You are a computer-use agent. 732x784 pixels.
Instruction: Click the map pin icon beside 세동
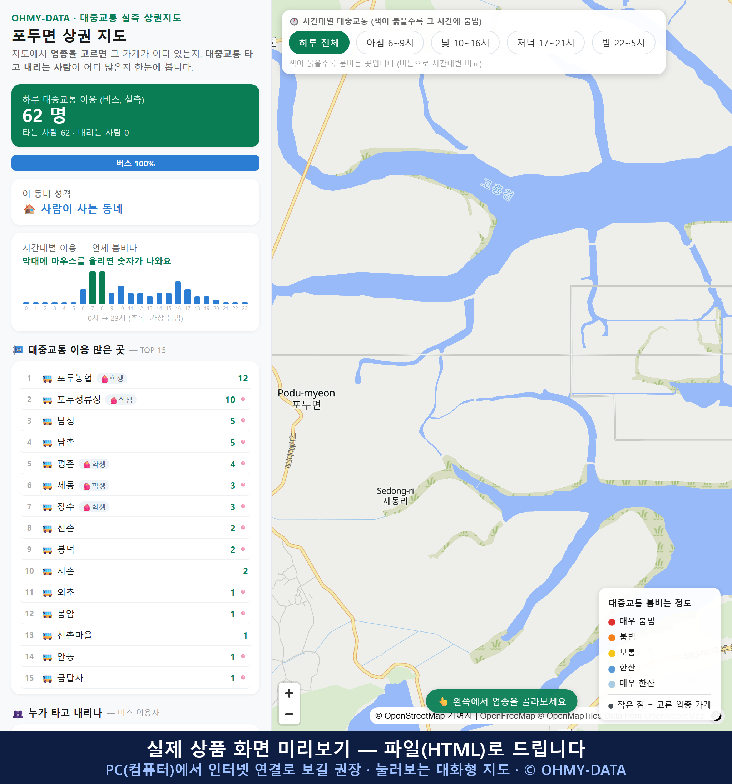click(243, 485)
